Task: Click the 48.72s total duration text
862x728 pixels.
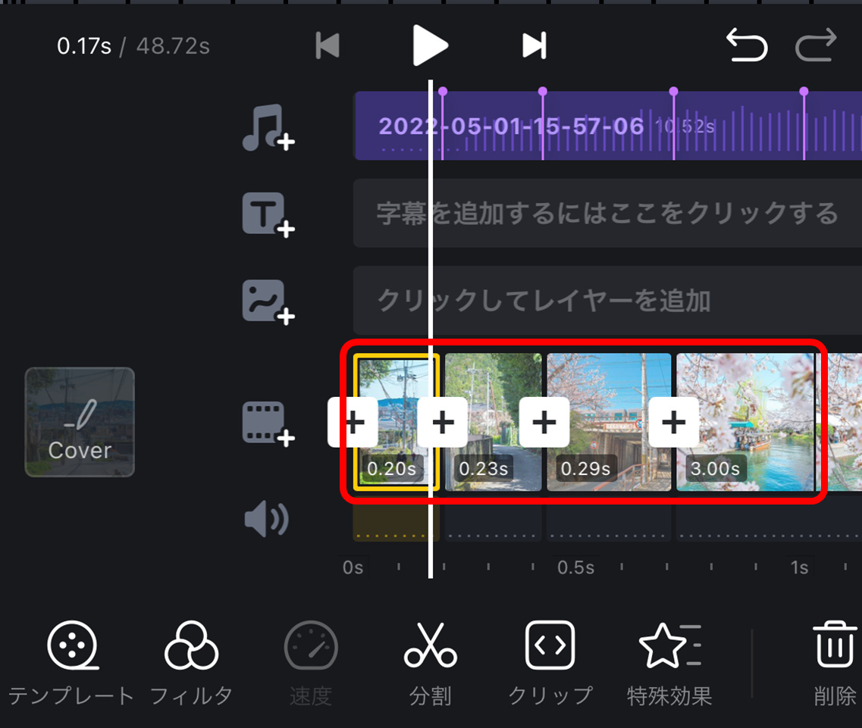Action: [x=173, y=46]
